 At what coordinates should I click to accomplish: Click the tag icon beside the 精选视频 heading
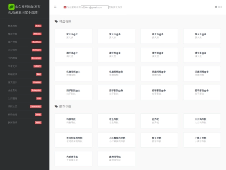(56, 21)
